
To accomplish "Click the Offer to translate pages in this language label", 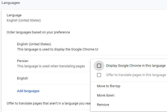I will [136, 75].
